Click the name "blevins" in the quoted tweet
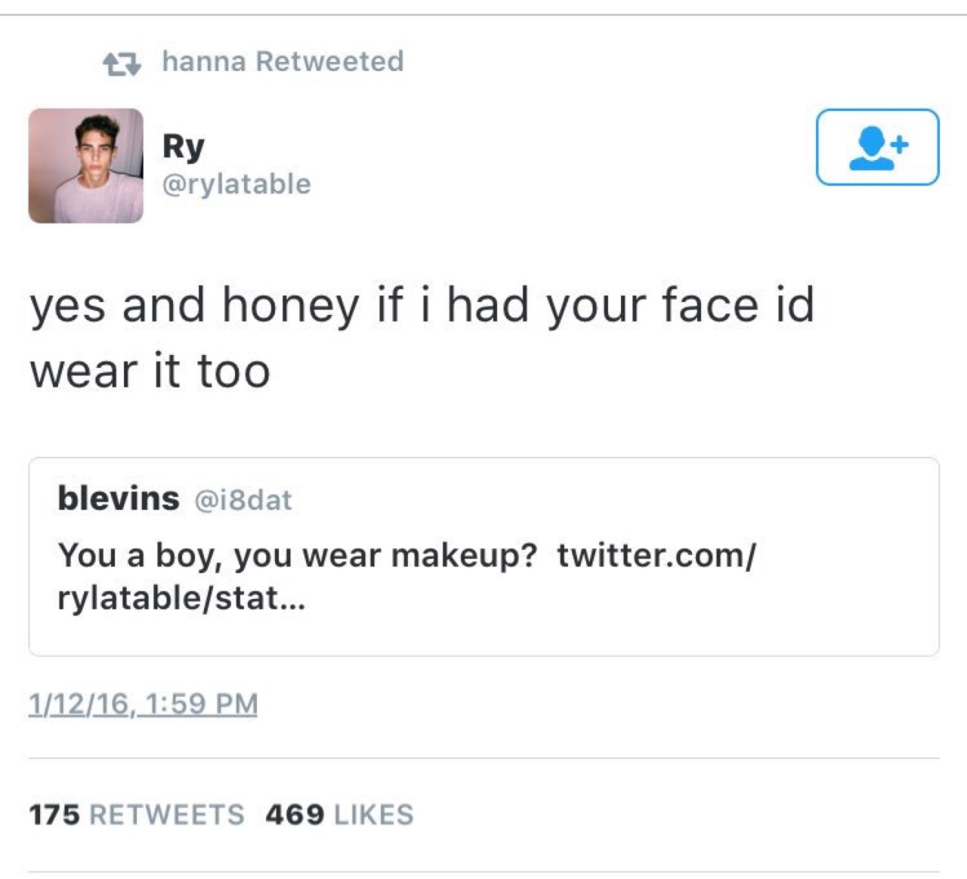Image resolution: width=967 pixels, height=879 pixels. [119, 498]
